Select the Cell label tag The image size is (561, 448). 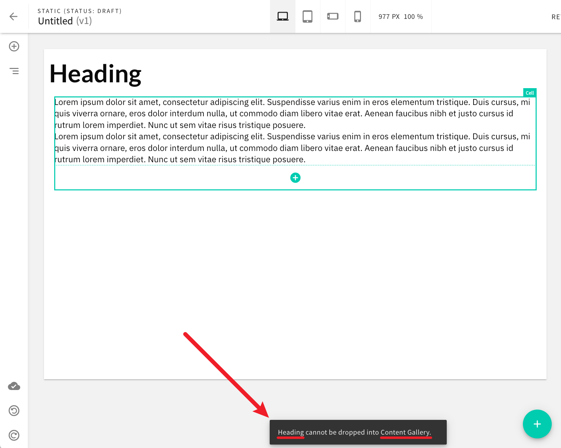(x=529, y=93)
